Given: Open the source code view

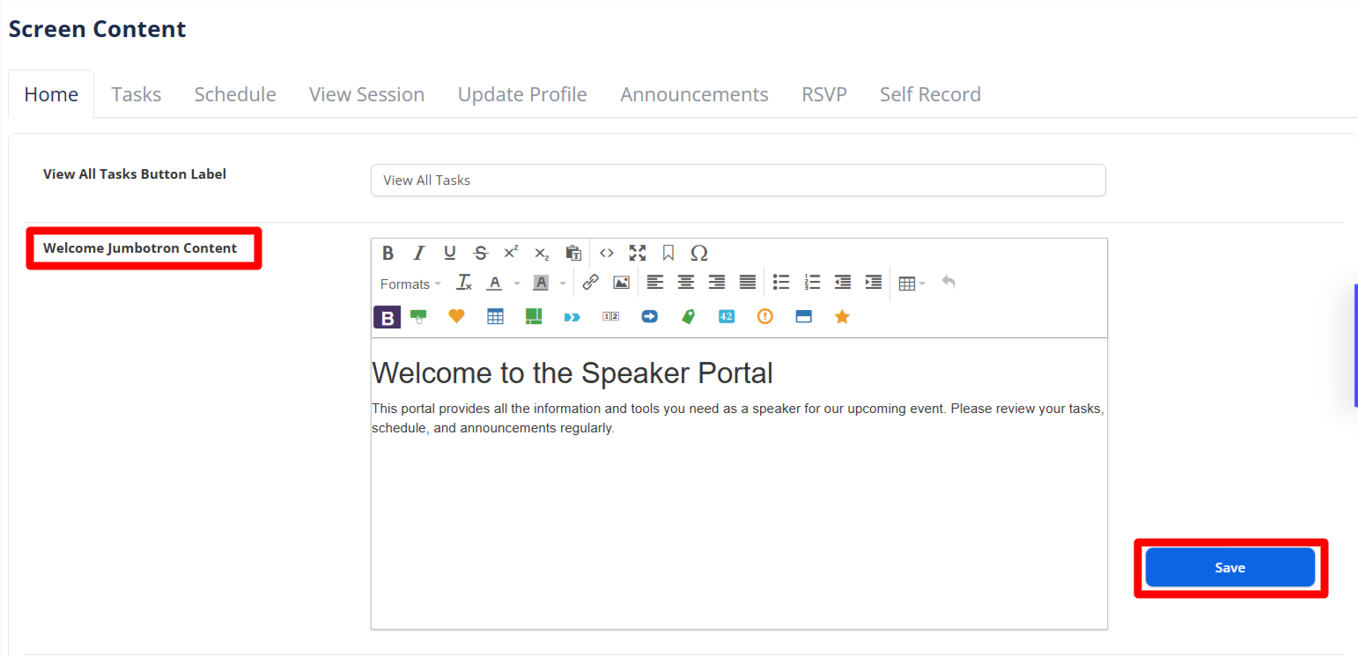Looking at the screenshot, I should 607,254.
